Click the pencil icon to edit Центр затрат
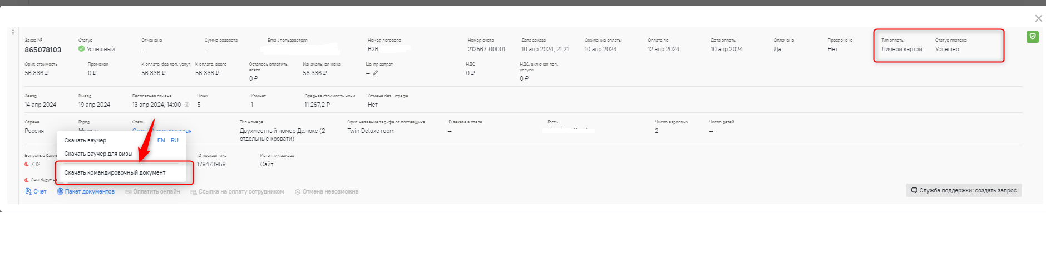Screen dimensions: 1046x267 pos(376,73)
